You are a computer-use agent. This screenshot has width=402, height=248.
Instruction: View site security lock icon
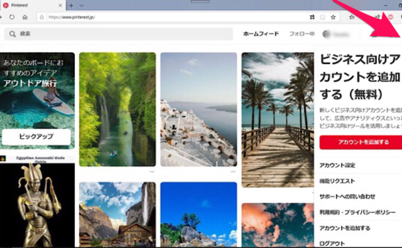click(42, 17)
